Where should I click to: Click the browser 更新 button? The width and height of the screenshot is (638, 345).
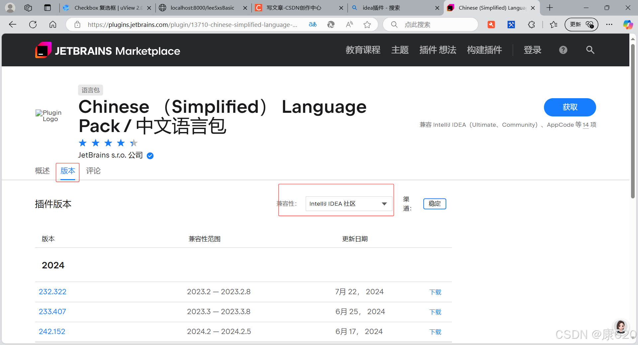tap(581, 25)
